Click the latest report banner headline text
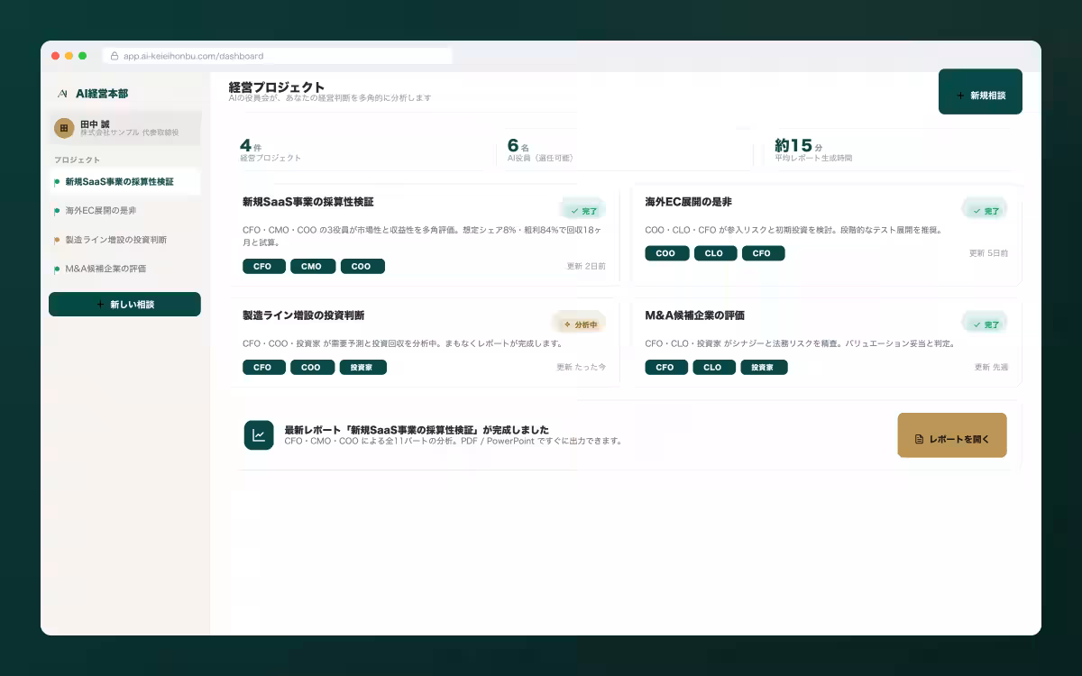Image resolution: width=1082 pixels, height=676 pixels. (x=416, y=430)
